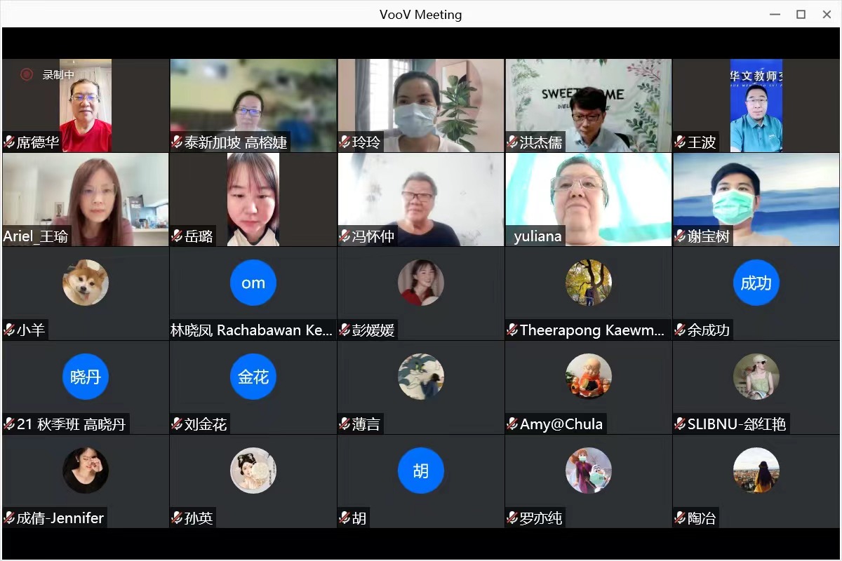
Task: Click muted mic icon beside 冯怀仲
Action: point(345,236)
